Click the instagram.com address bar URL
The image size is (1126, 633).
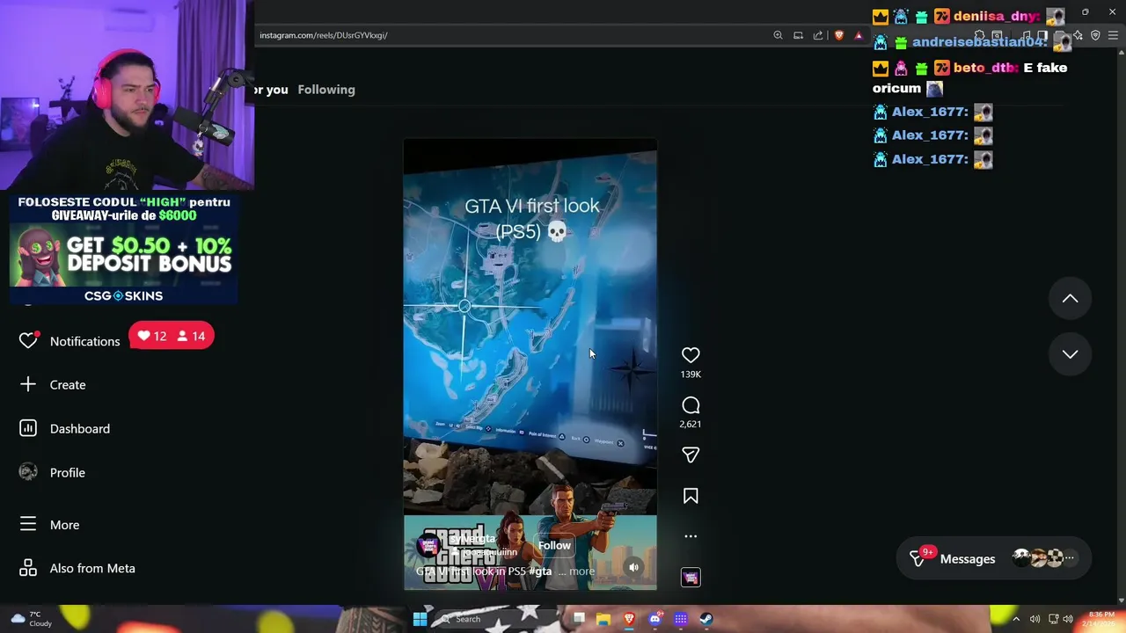tap(323, 35)
